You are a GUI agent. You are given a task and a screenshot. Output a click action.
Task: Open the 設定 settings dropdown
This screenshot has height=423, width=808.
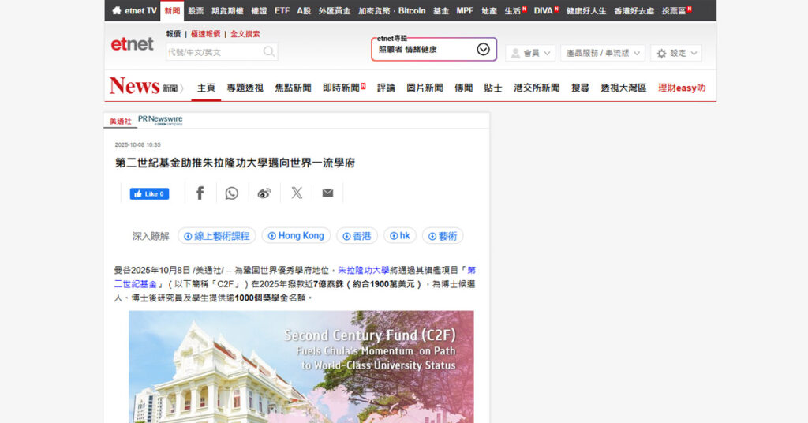pos(676,53)
